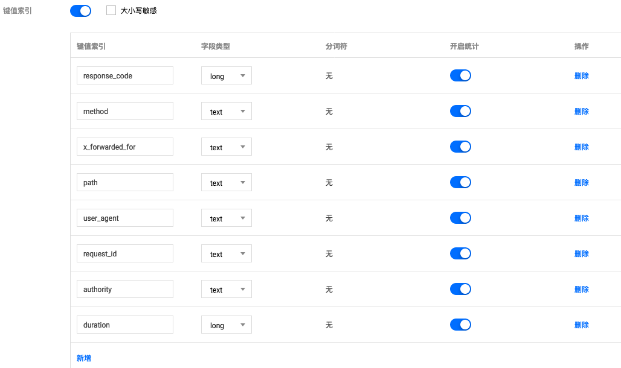Click the response_code key input field
This screenshot has height=368, width=621.
point(125,75)
